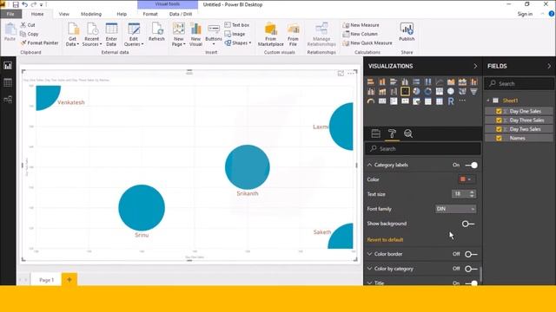Uncheck the Day One Sales field

(x=499, y=111)
